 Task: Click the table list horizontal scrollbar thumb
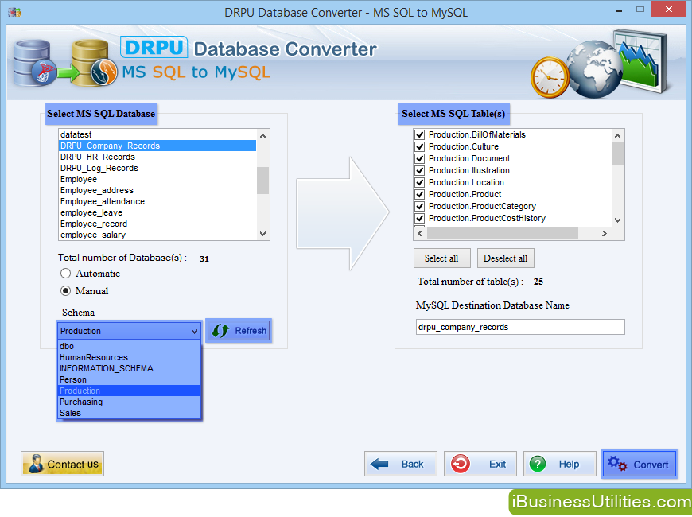(x=502, y=234)
